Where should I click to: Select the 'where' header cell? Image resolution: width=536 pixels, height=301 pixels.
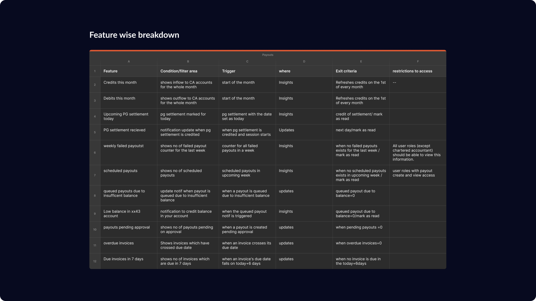(x=304, y=71)
